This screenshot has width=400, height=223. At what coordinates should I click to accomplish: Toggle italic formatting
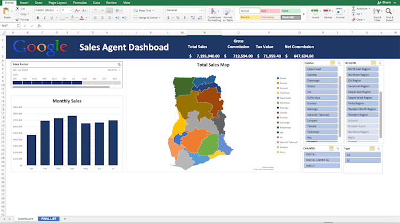click(45, 18)
